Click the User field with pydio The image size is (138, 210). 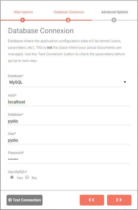point(69,140)
